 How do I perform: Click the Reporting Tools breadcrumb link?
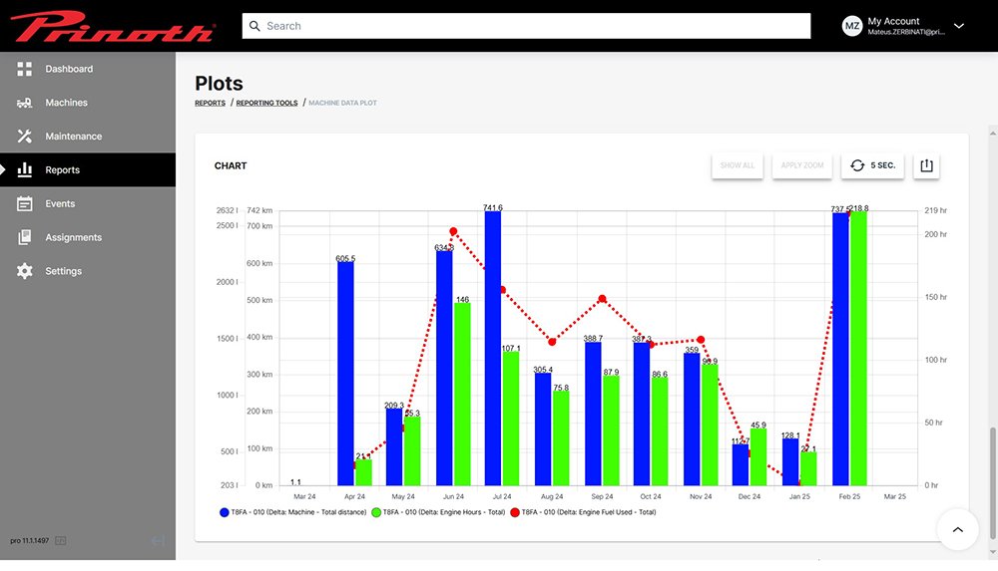click(266, 103)
